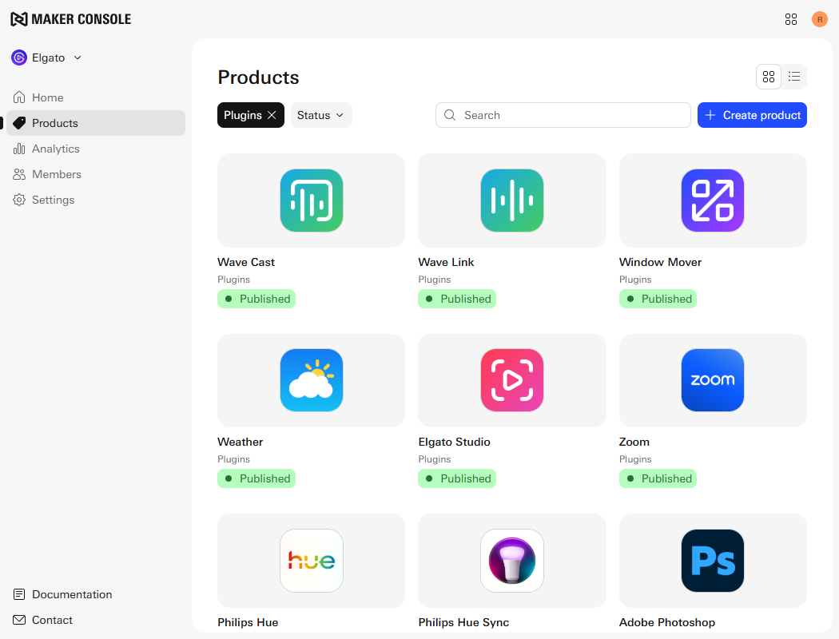Switch to grid view layout
The height and width of the screenshot is (639, 839).
pyautogui.click(x=769, y=77)
